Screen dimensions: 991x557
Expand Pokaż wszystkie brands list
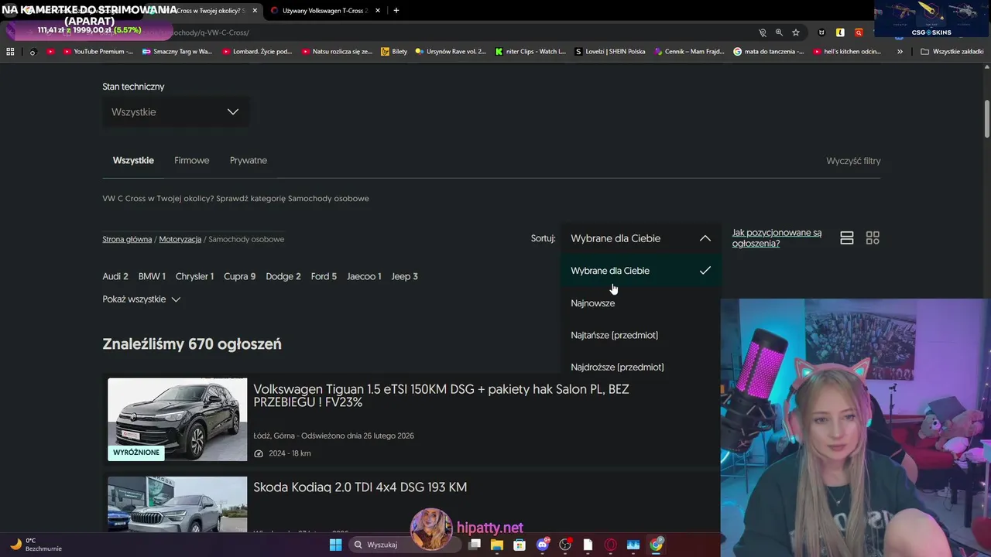142,299
